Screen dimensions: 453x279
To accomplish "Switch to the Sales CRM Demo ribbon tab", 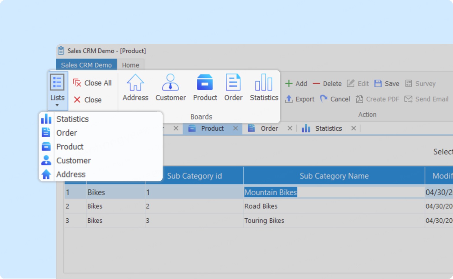I will pyautogui.click(x=86, y=65).
